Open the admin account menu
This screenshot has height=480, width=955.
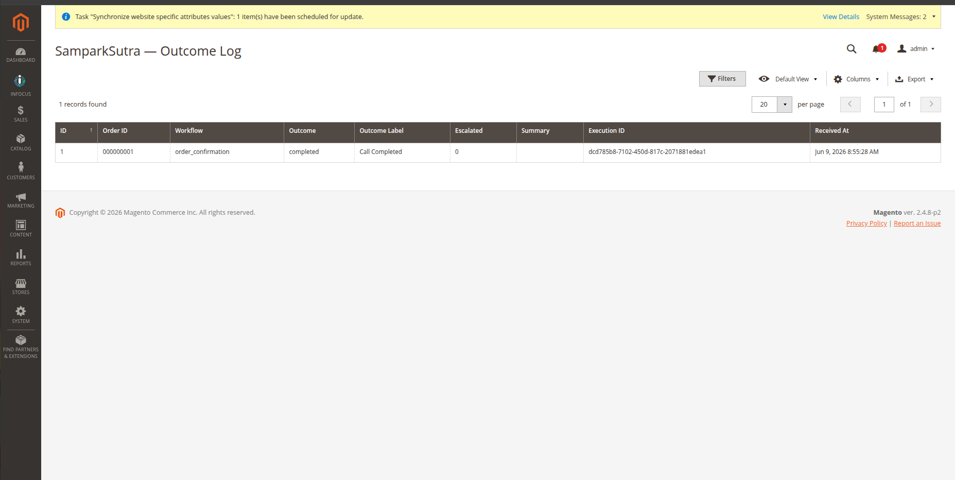(x=916, y=49)
